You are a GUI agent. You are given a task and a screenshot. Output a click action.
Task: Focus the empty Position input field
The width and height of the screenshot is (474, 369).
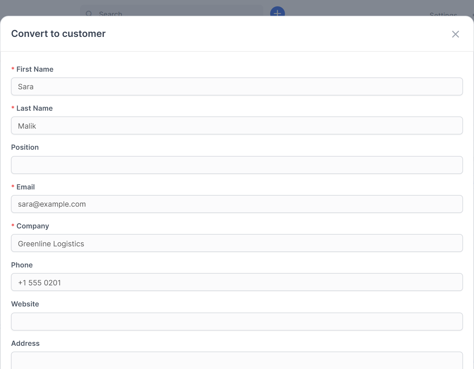pos(237,165)
